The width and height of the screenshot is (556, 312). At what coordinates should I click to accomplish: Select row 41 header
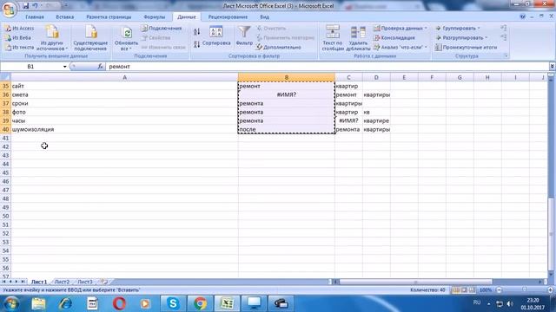click(x=5, y=138)
